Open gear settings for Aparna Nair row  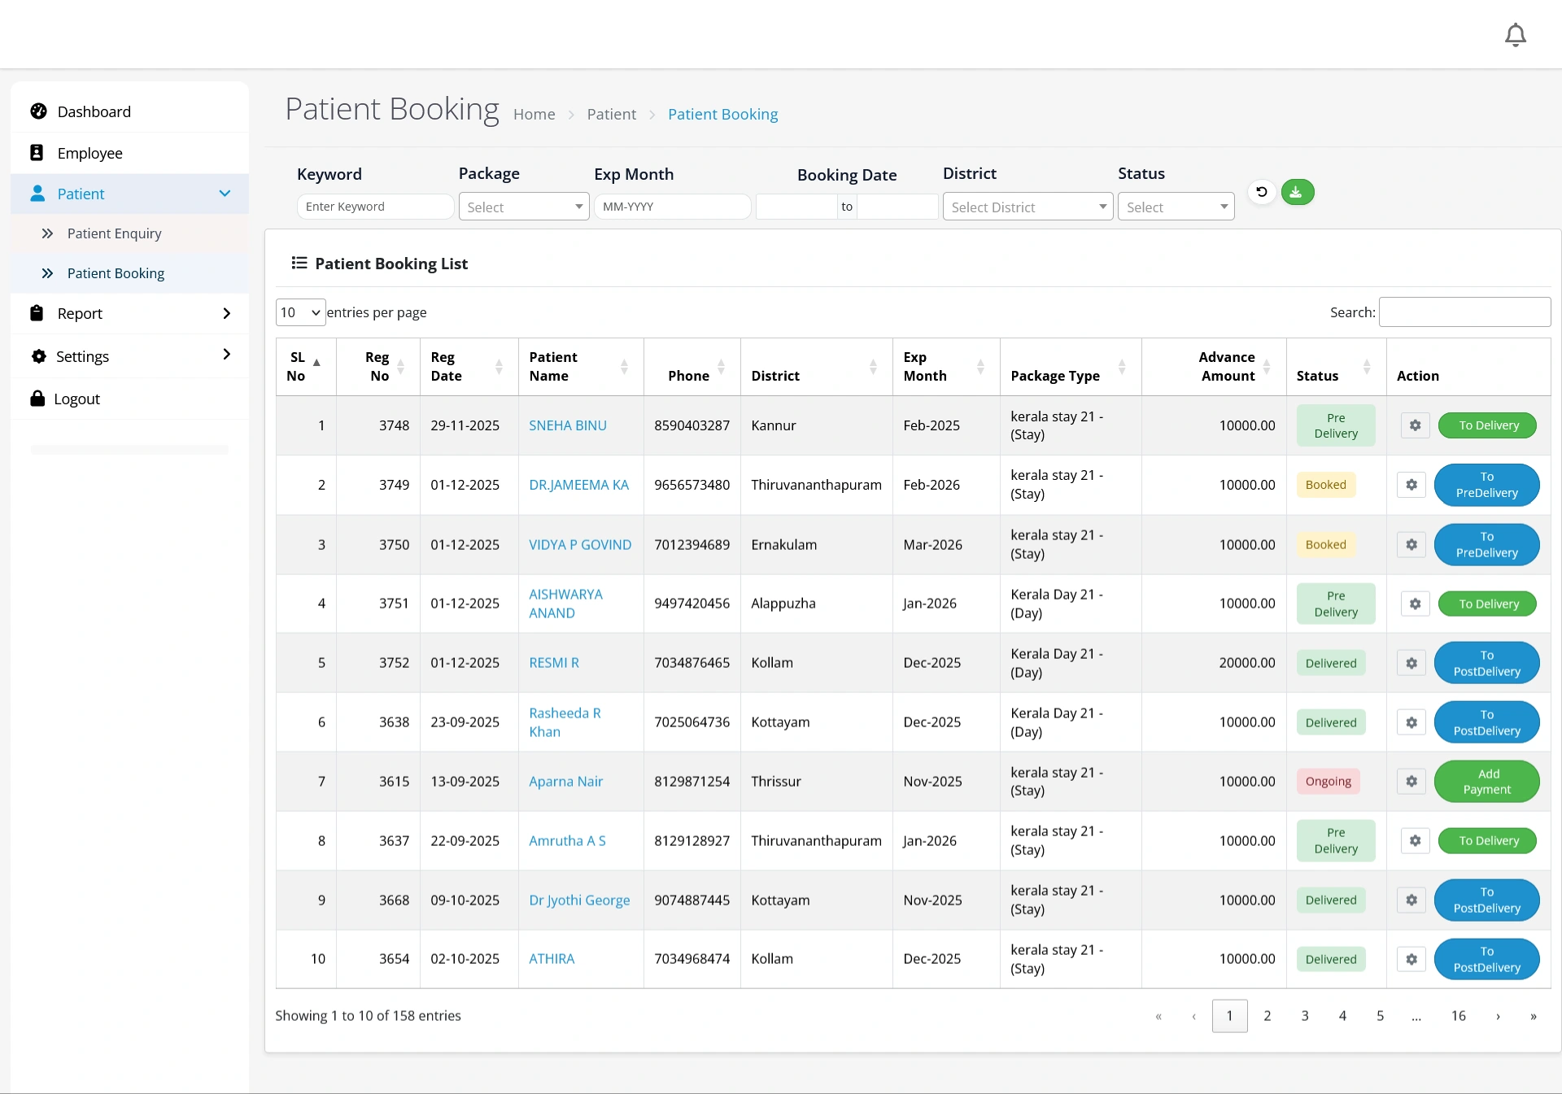[1411, 781]
